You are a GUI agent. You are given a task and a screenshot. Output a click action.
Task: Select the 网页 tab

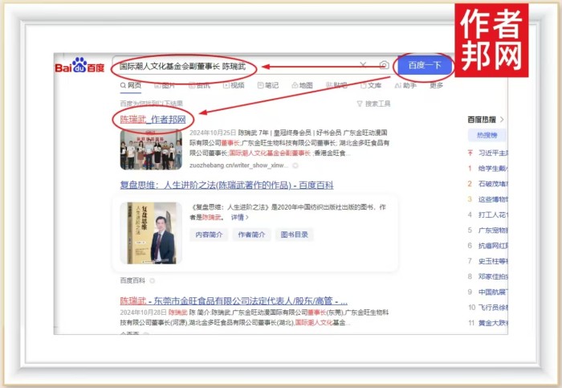coord(130,85)
